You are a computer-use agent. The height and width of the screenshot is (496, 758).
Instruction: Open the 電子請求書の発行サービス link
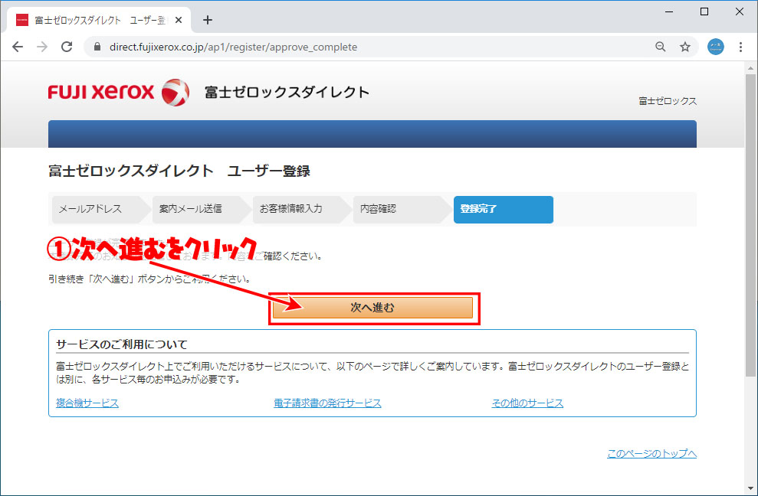pos(327,403)
